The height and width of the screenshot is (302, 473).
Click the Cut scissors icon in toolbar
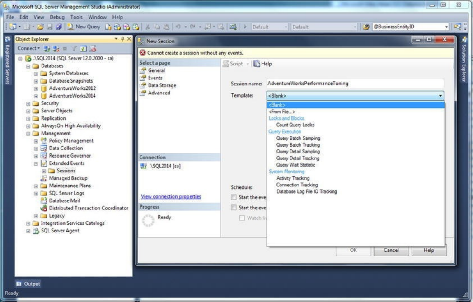click(148, 27)
